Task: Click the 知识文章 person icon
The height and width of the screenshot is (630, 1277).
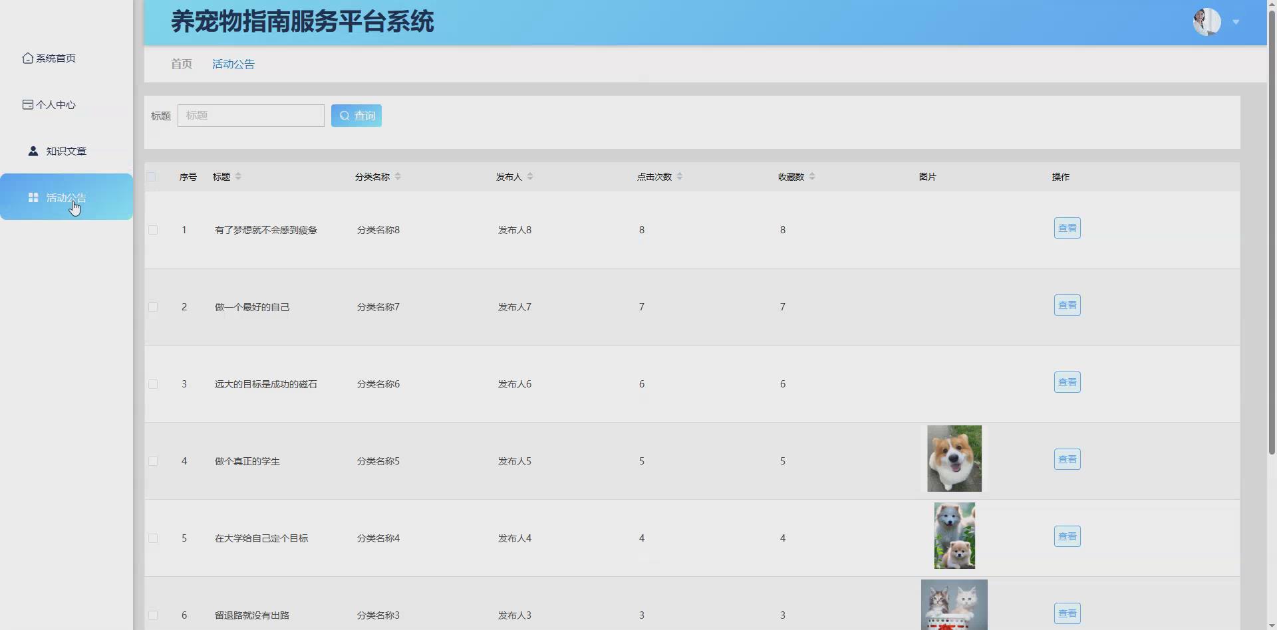Action: point(33,152)
